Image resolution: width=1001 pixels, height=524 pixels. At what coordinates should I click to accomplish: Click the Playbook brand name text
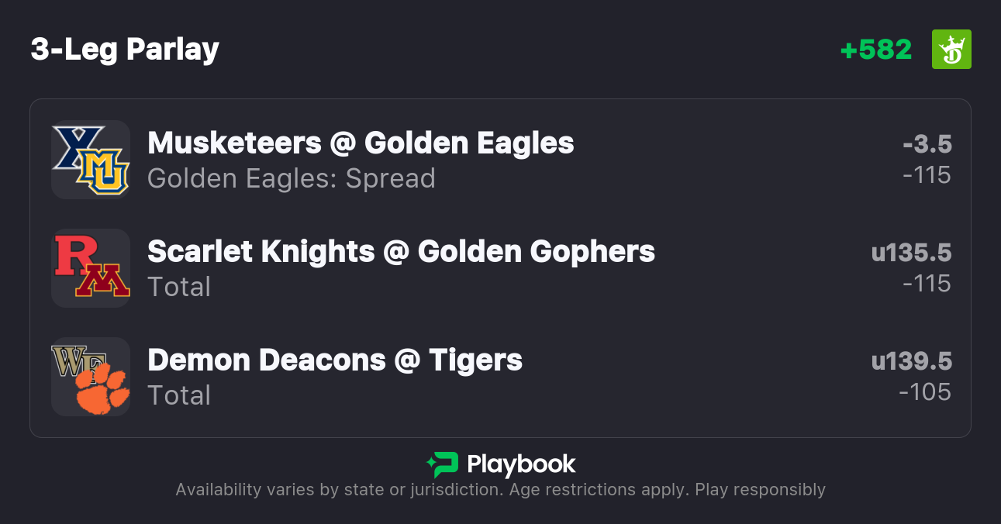521,464
